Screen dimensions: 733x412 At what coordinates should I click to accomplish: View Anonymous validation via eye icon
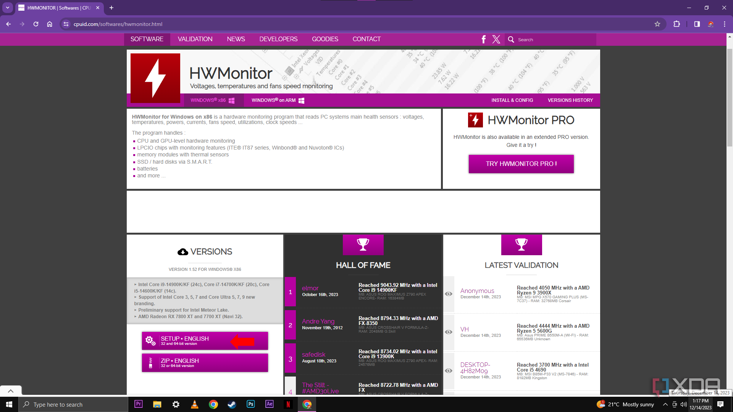[449, 294]
